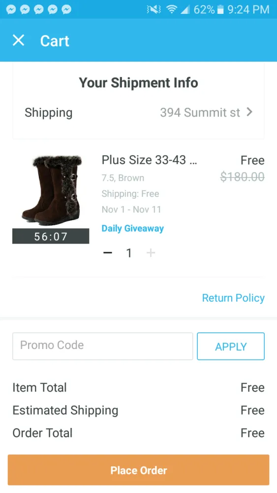Open the Shipping row details
This screenshot has height=493, width=277.
[138, 112]
